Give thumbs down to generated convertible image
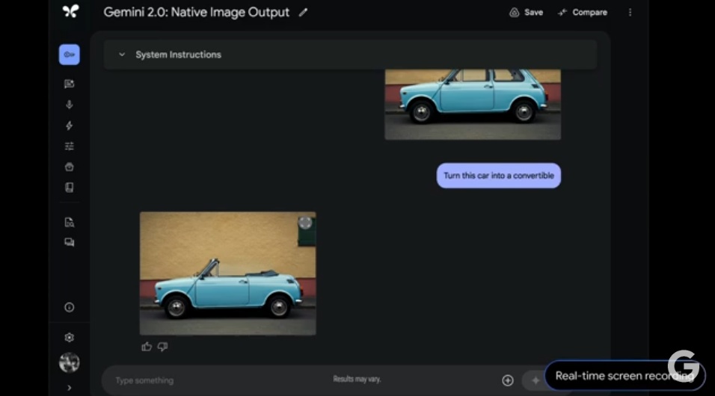Image resolution: width=715 pixels, height=396 pixels. [162, 347]
